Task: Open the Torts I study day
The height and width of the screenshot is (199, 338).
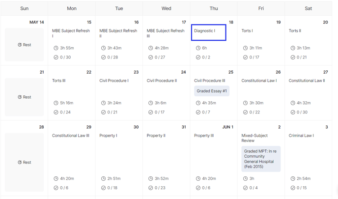Action: tap(247, 30)
